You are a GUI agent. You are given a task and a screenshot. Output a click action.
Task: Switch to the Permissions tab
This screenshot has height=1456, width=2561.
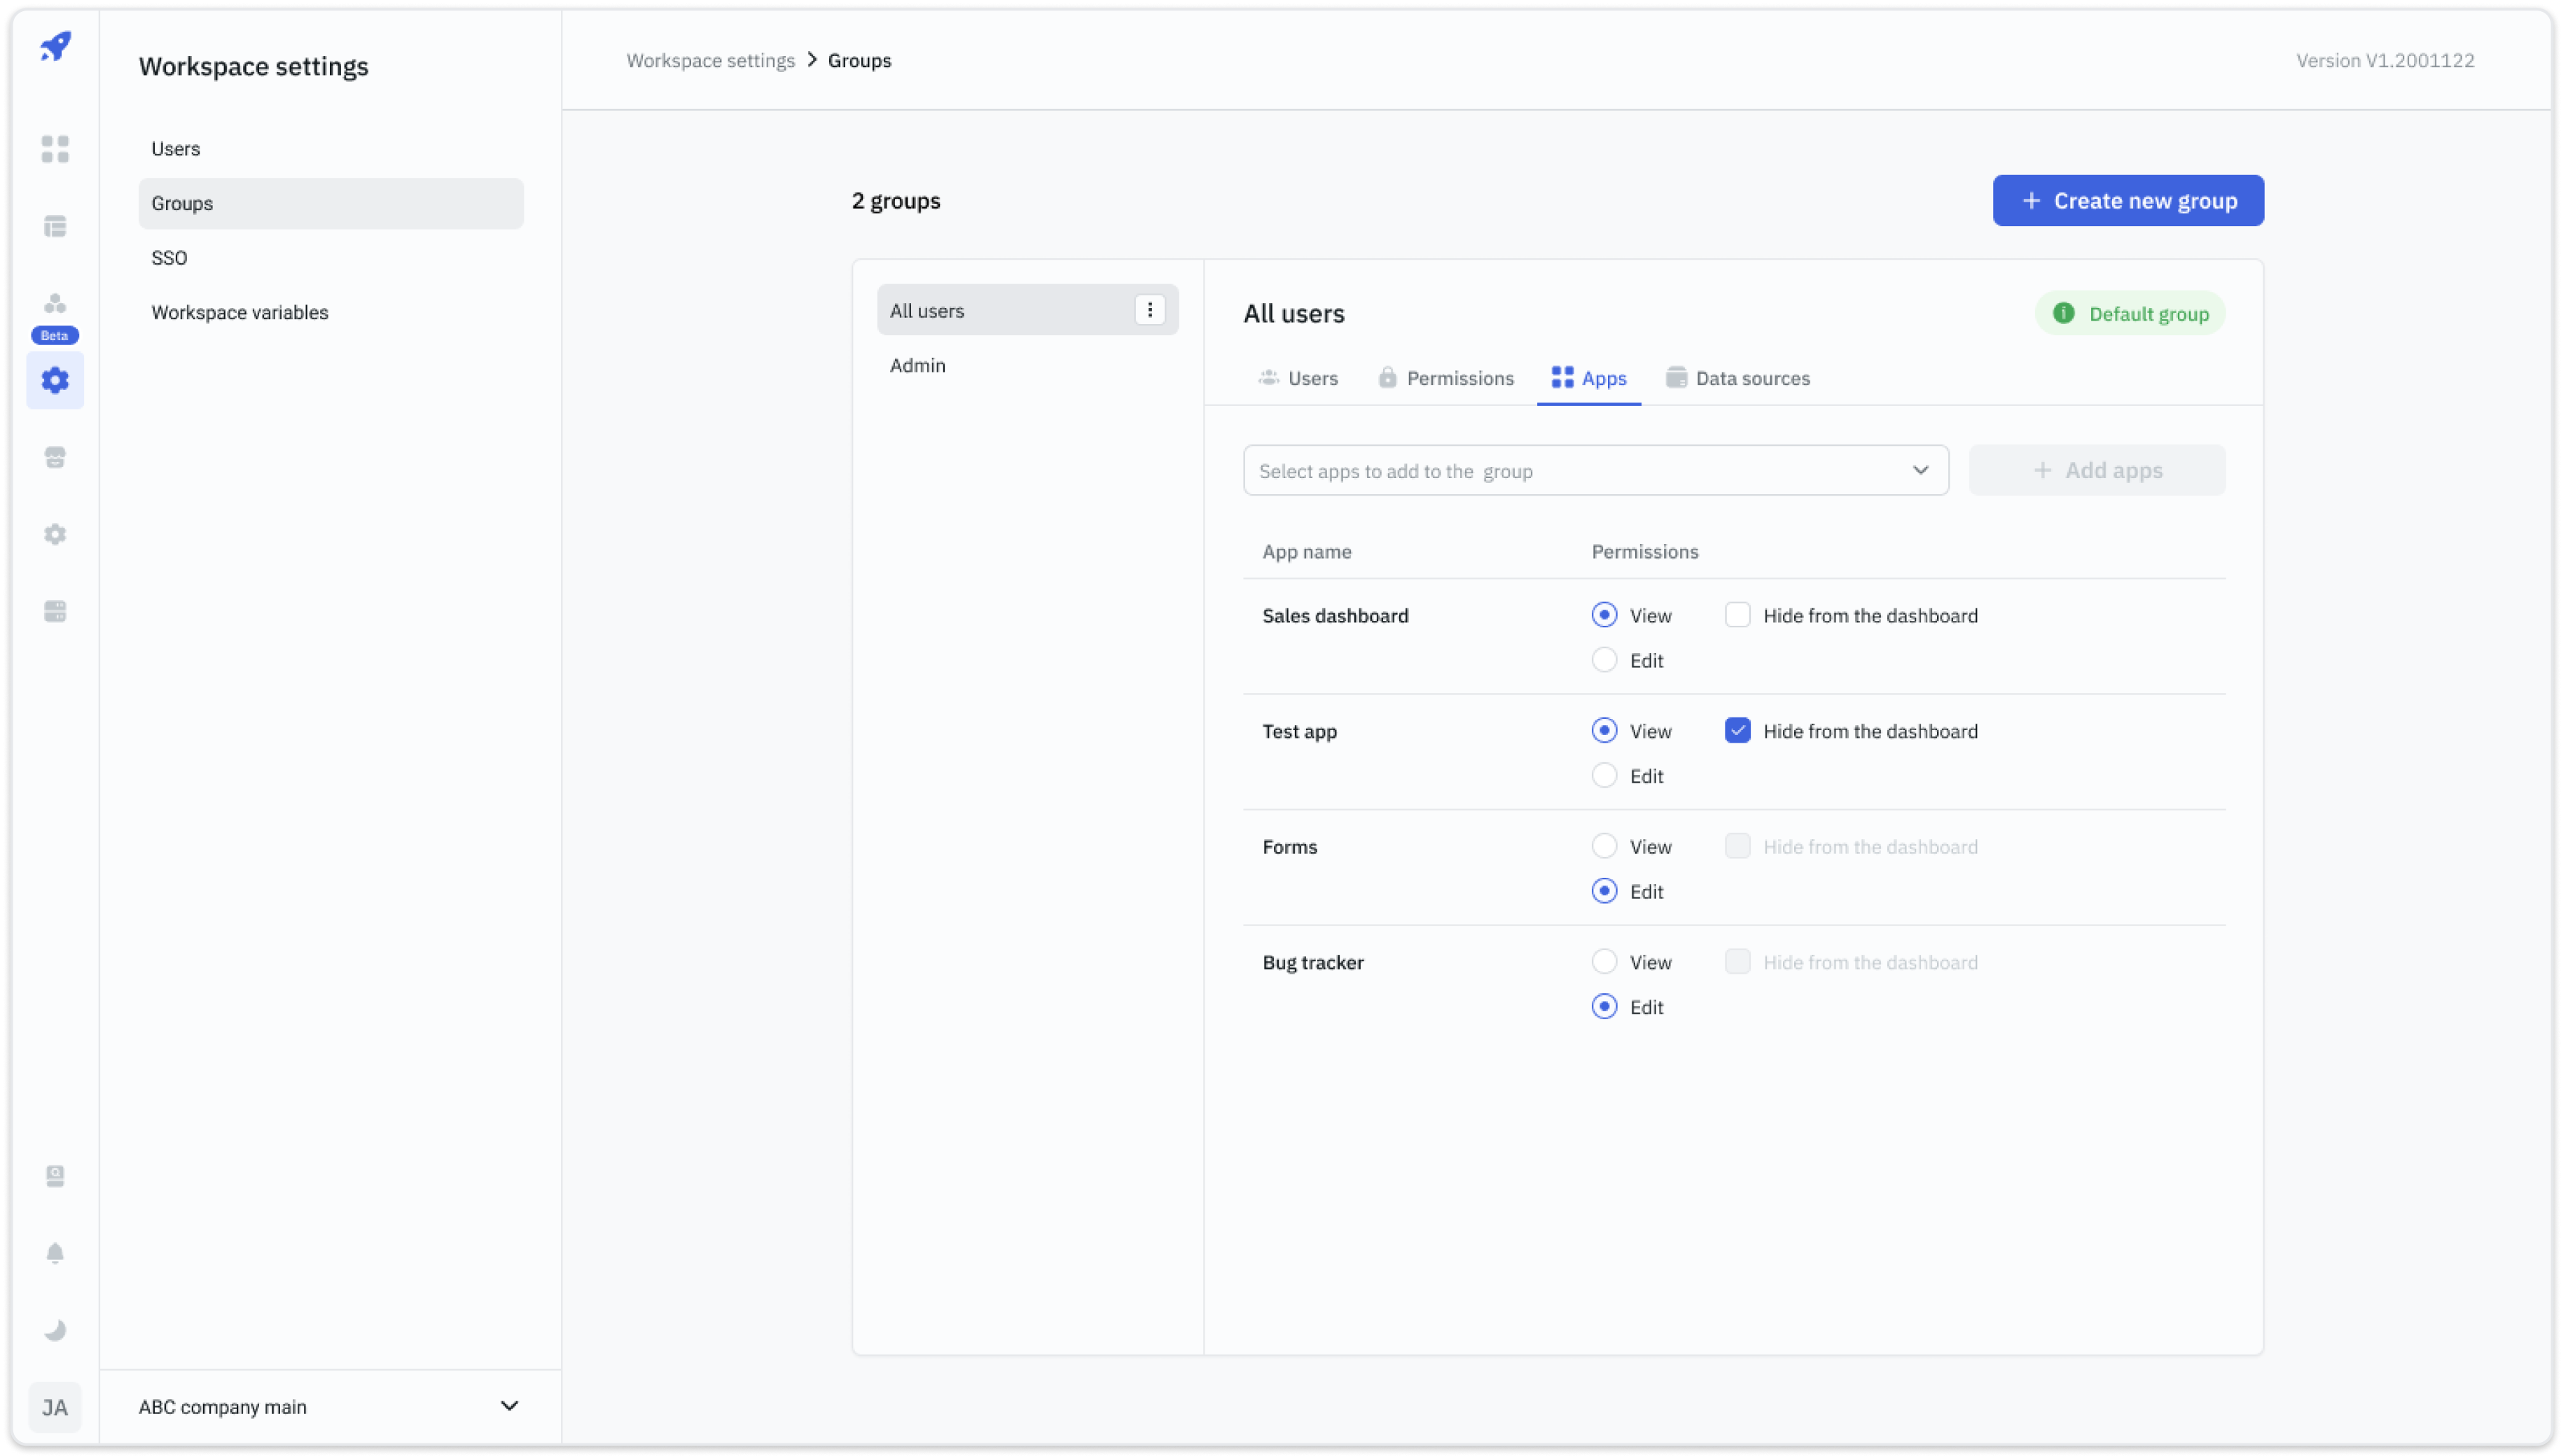(1445, 378)
